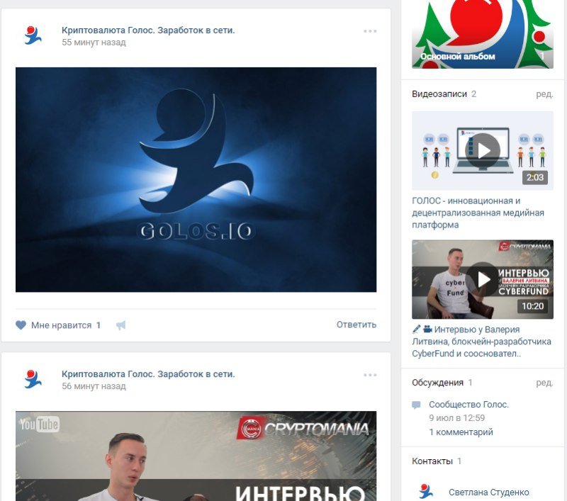The height and width of the screenshot is (501, 567).
Task: Open the 'Обсуждения' section header
Action: (x=437, y=383)
